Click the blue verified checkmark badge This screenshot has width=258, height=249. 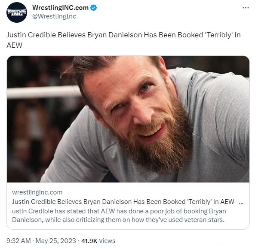pos(94,8)
